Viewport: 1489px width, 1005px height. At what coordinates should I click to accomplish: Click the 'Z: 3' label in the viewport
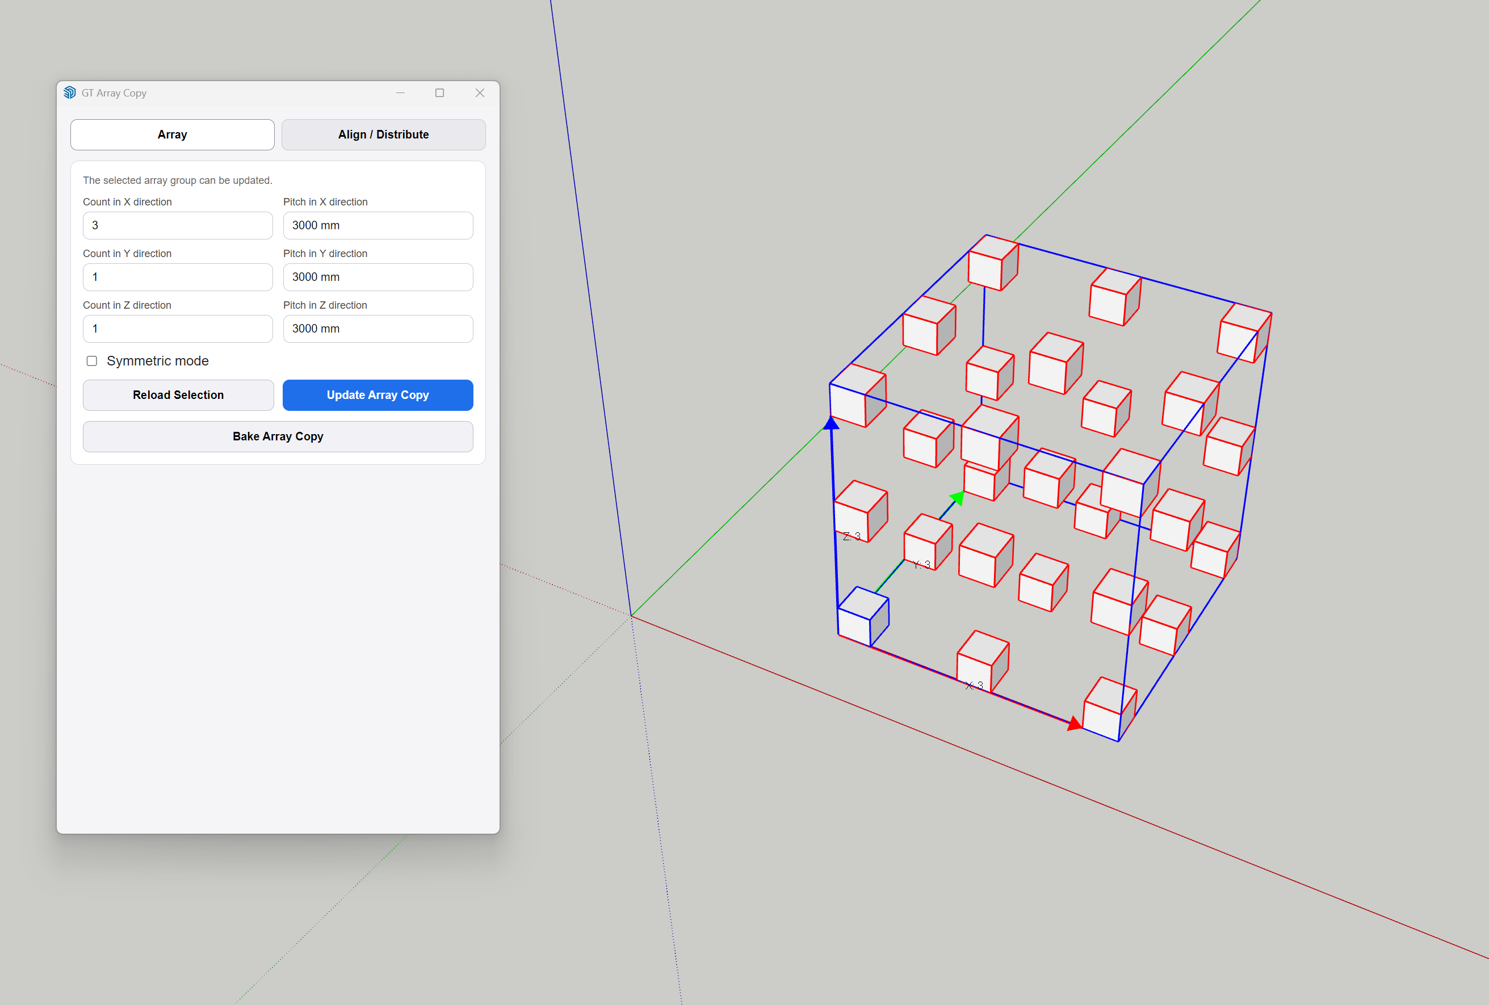(852, 537)
